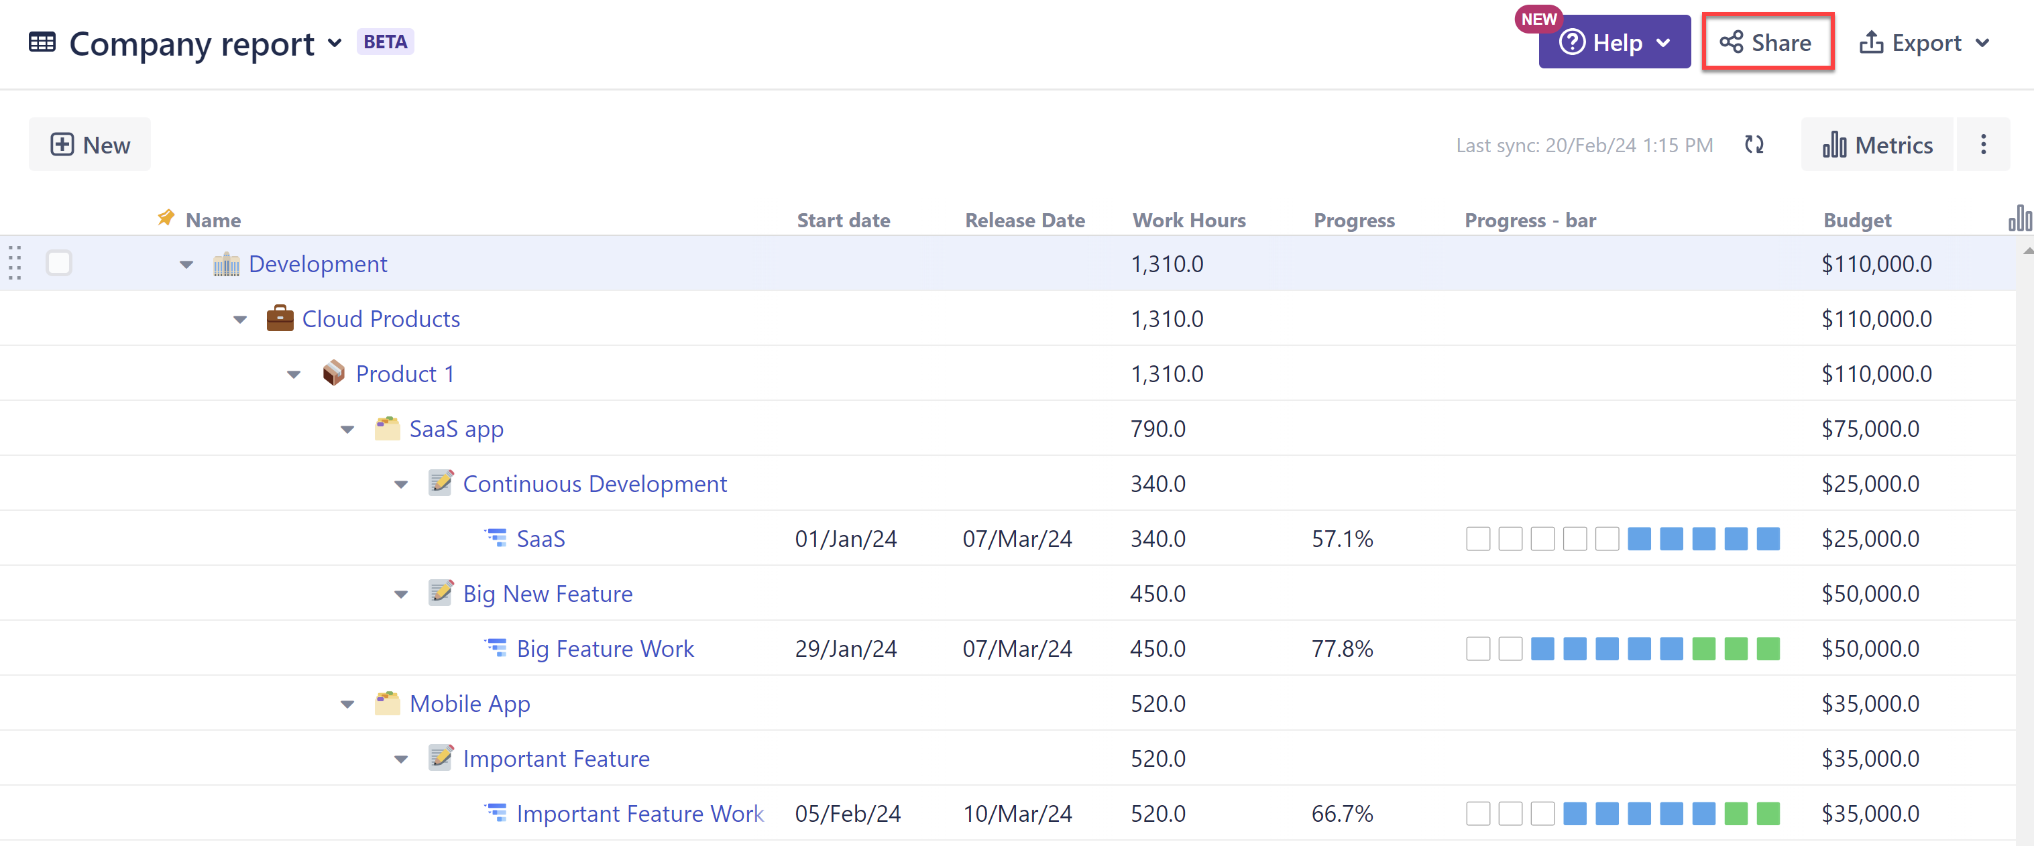Check the Development row checkbox
2034x846 pixels.
tap(59, 263)
